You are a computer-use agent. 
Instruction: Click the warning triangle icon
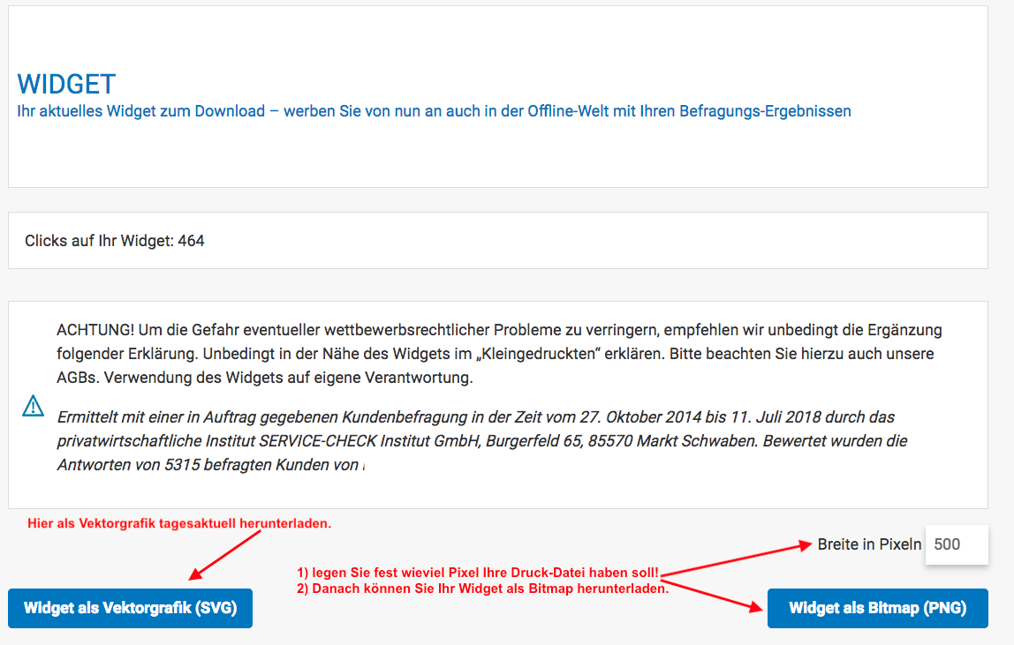coord(33,406)
